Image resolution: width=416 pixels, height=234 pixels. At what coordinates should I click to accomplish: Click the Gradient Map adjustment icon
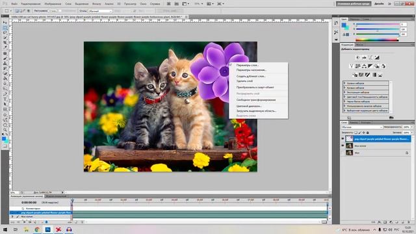coord(374,75)
